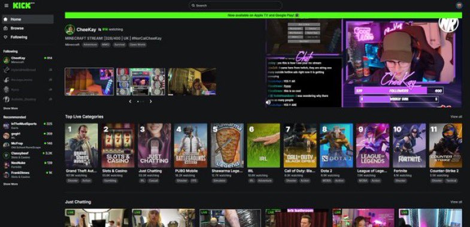The height and width of the screenshot is (227, 470).
Task: Select the Open World tag
Action: click(138, 45)
